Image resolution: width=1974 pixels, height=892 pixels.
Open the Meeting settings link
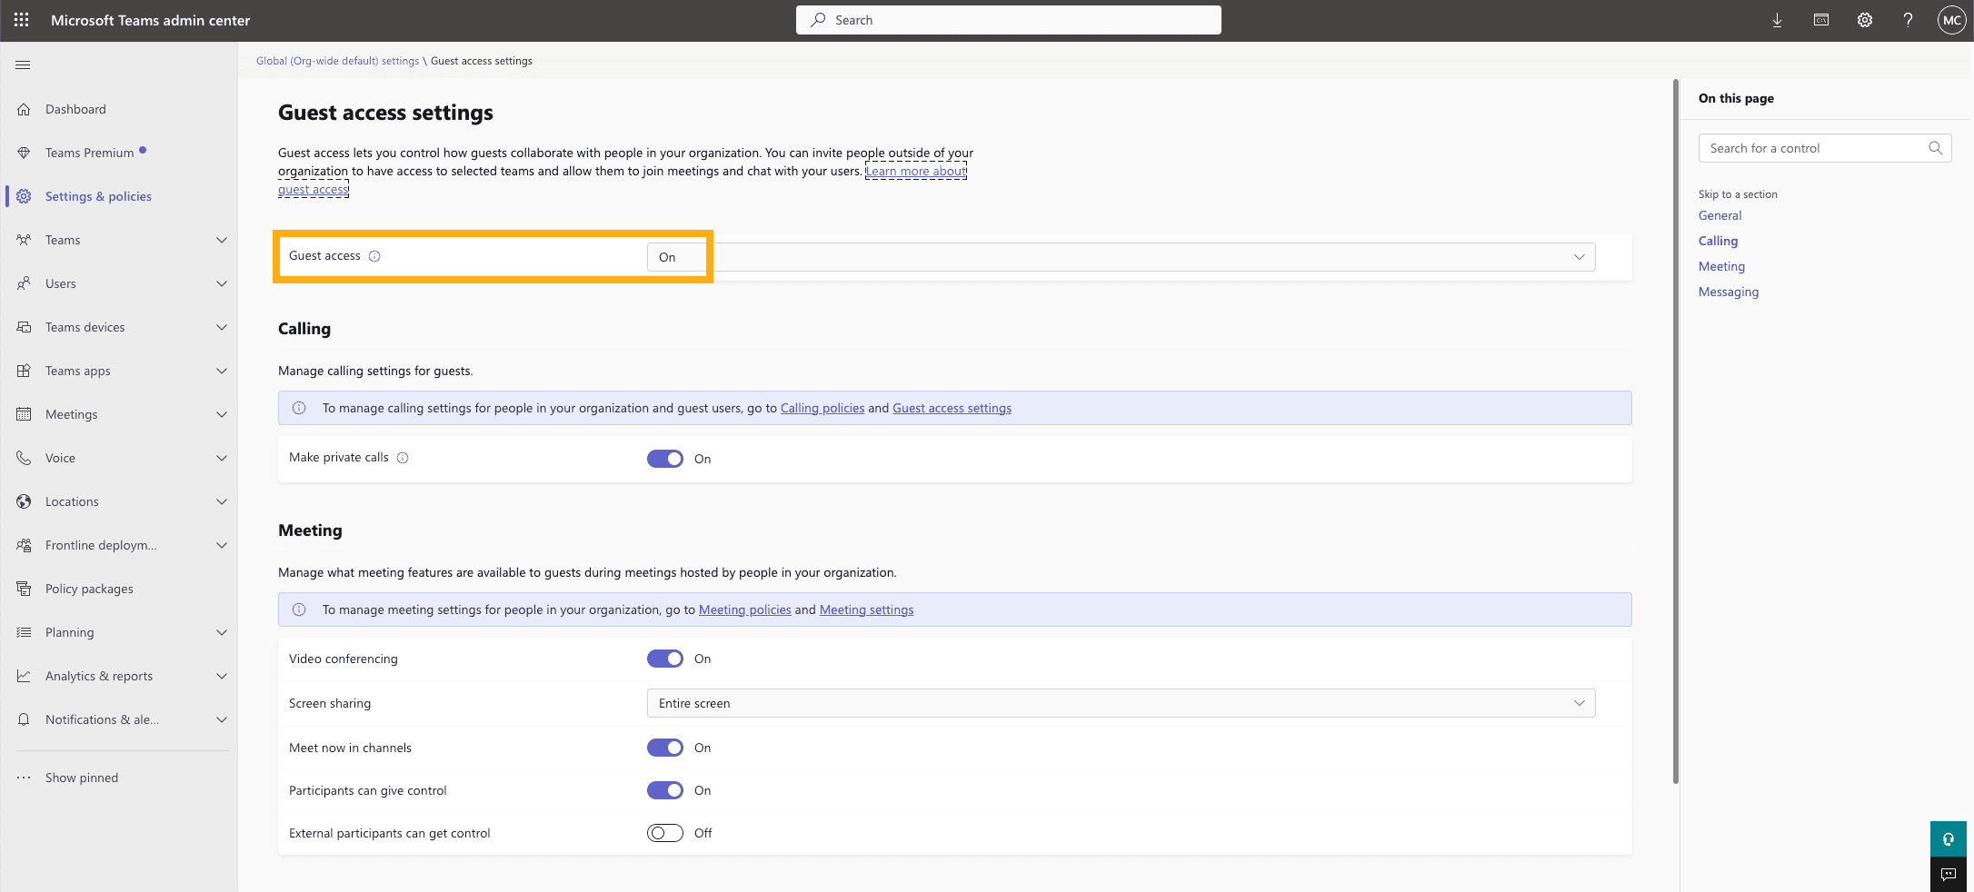(866, 610)
